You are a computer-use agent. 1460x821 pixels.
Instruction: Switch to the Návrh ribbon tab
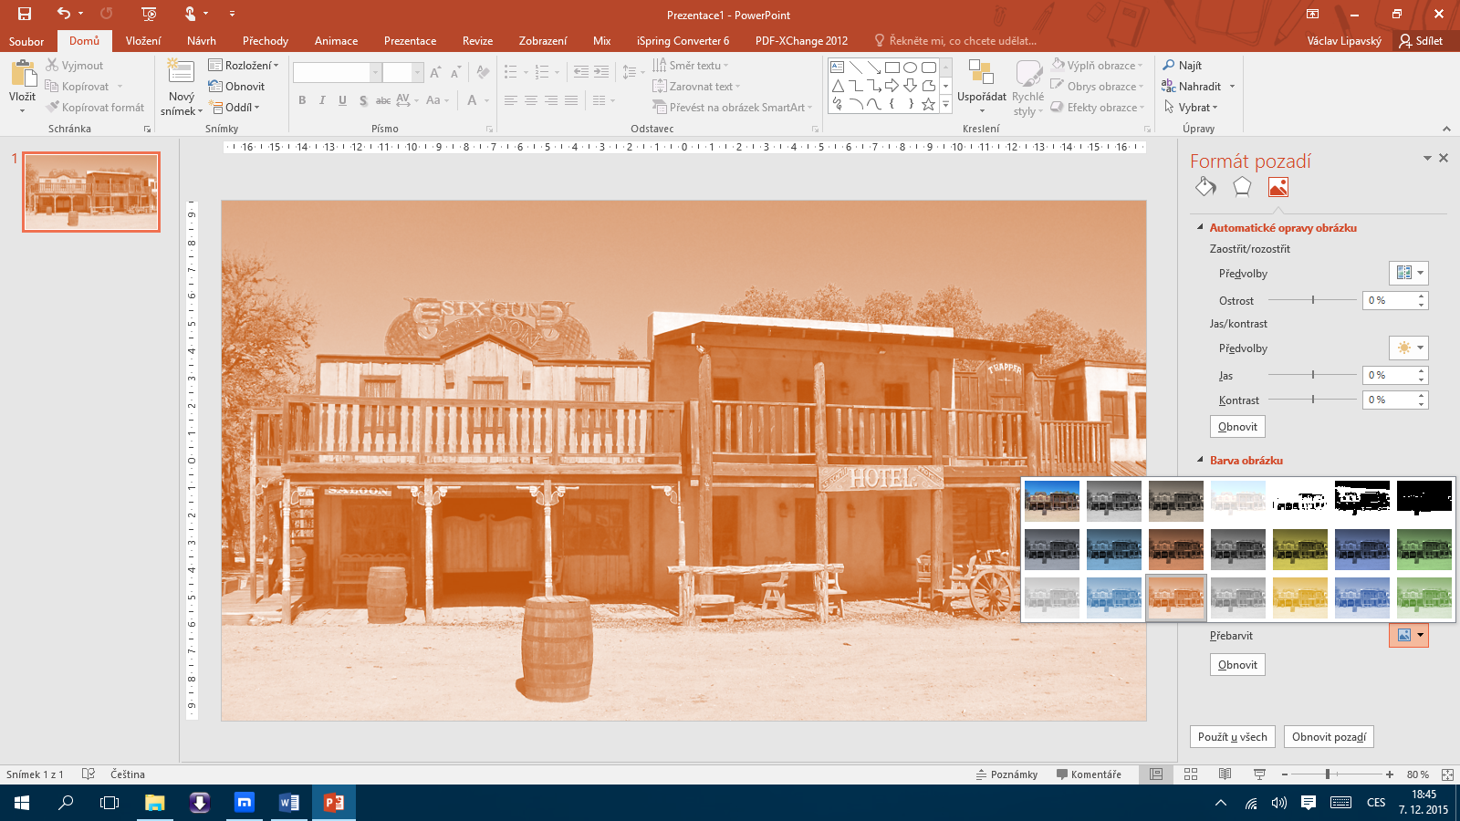[x=202, y=41]
